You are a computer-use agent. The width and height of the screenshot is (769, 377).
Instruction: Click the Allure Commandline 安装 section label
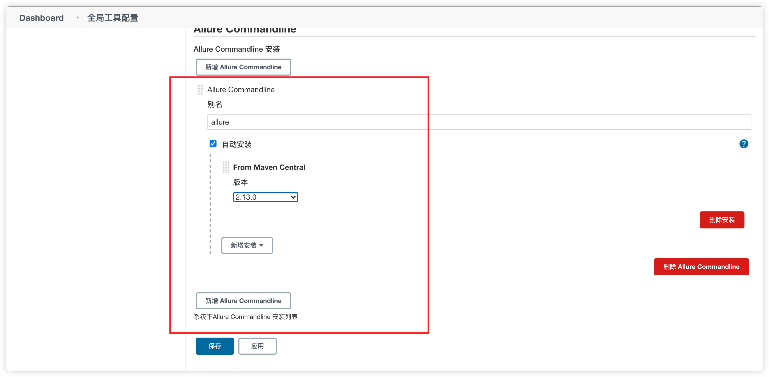[x=237, y=49]
